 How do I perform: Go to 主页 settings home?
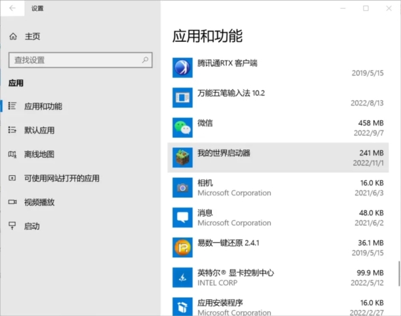[x=33, y=37]
